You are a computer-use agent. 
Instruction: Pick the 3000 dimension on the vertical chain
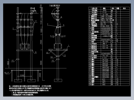41,63
